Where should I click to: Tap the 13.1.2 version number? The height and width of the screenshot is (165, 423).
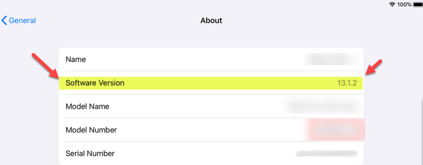(347, 83)
